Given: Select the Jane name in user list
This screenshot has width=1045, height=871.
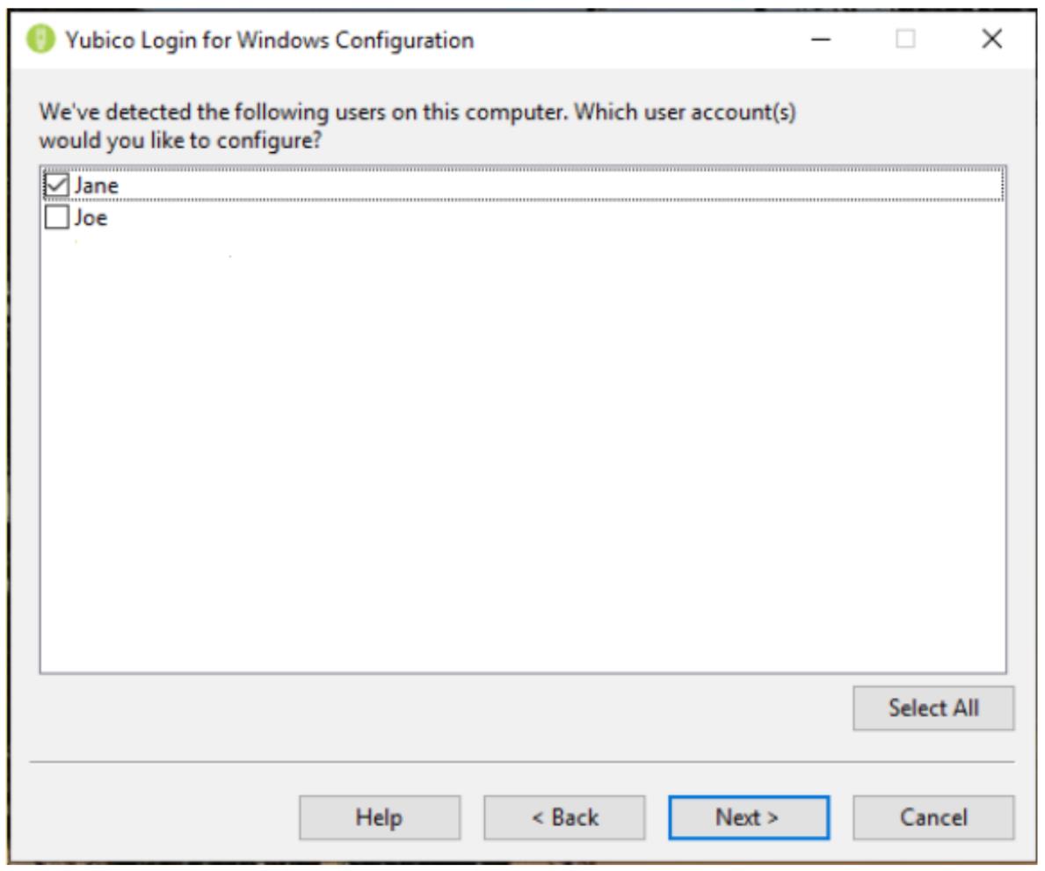Looking at the screenshot, I should point(97,185).
